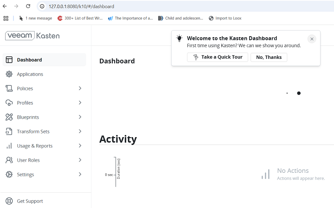Image resolution: width=334 pixels, height=208 pixels.
Task: Dismiss the Welcome popup with X
Action: (312, 39)
